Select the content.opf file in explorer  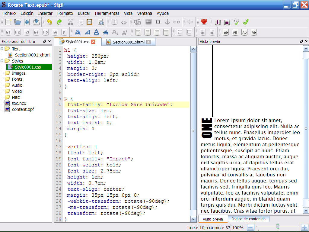pos(23,109)
